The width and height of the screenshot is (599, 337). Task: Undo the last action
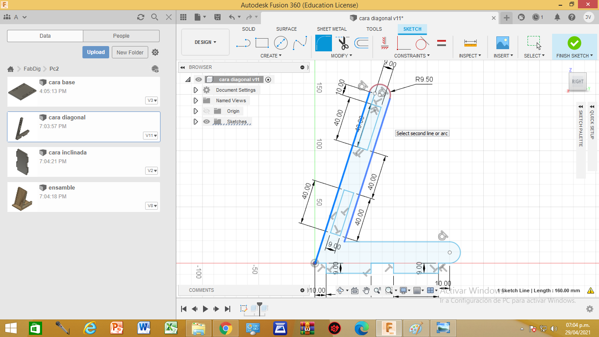point(232,17)
